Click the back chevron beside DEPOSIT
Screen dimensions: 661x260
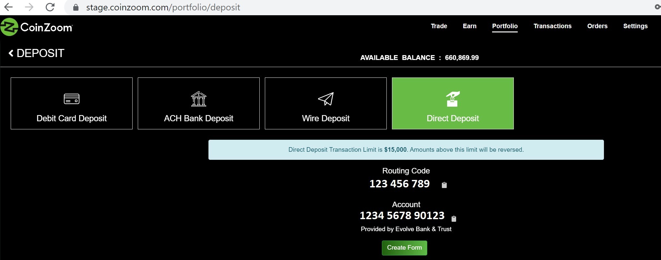11,53
